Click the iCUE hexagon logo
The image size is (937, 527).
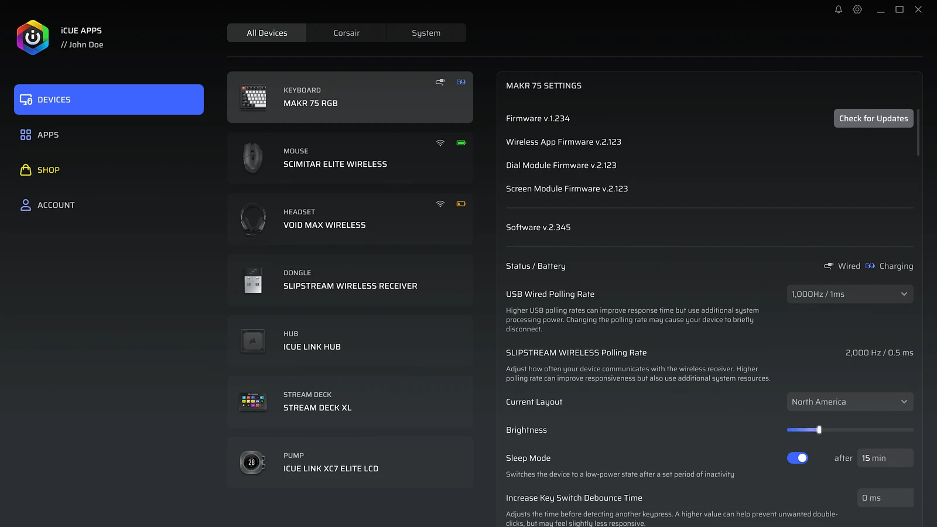coord(33,37)
